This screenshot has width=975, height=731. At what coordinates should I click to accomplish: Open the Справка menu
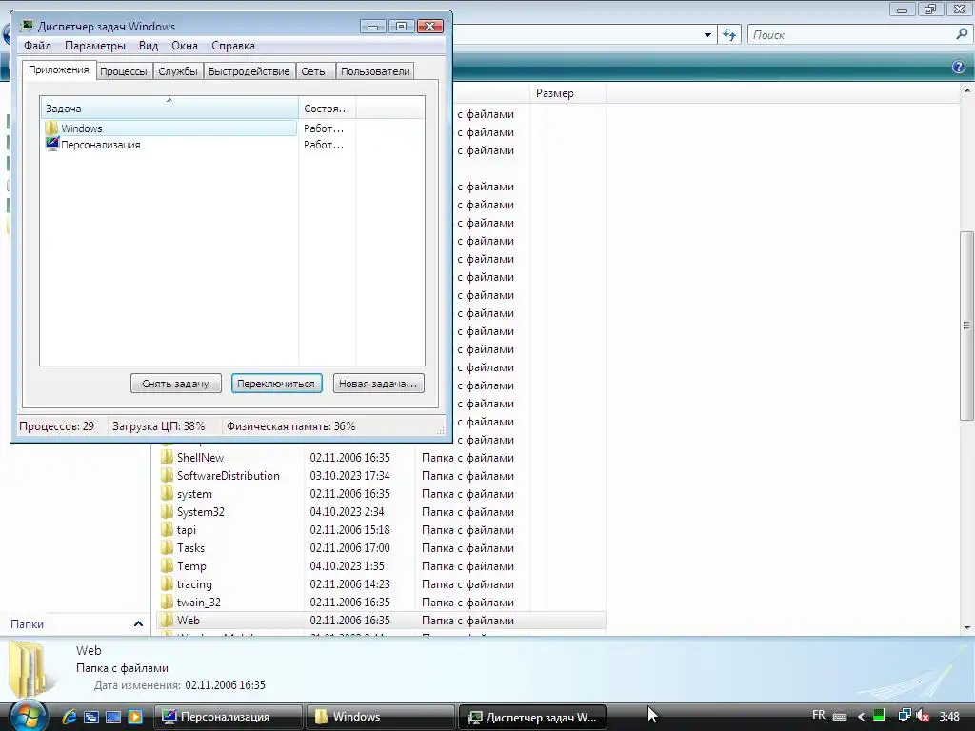coord(233,46)
